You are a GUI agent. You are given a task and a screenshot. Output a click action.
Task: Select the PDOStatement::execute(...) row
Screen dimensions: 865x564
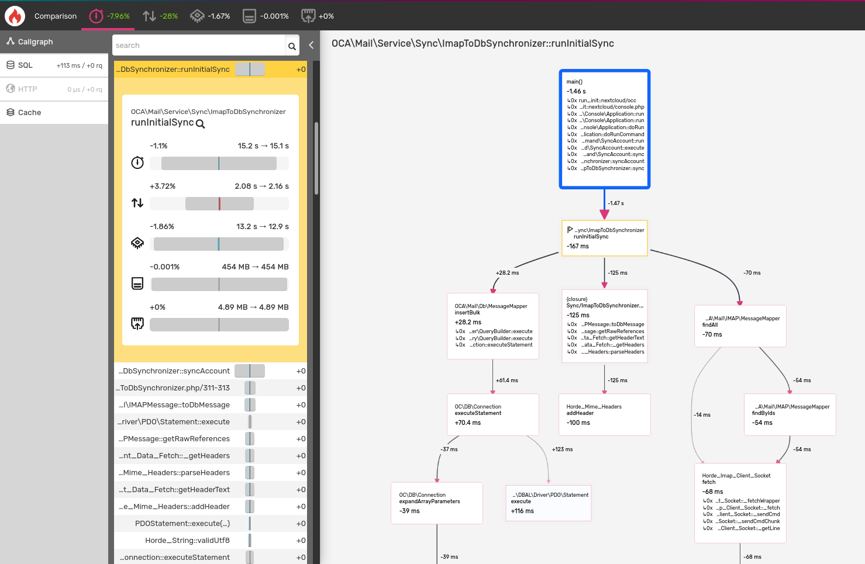click(211, 524)
